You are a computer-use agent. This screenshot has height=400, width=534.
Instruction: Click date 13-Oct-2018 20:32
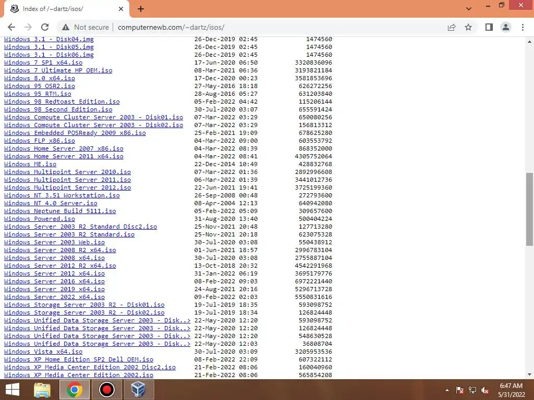point(226,266)
